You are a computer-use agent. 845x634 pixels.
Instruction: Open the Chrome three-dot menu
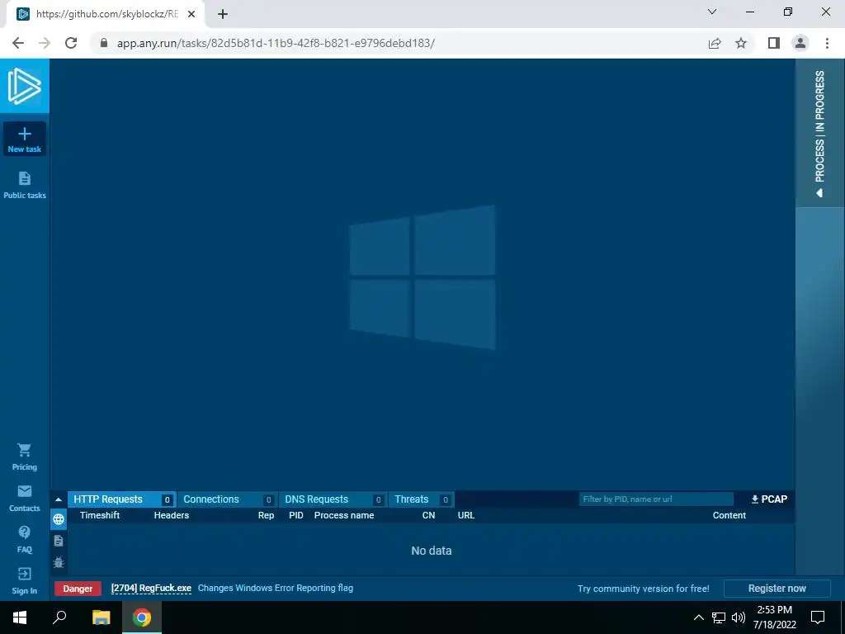(x=827, y=43)
